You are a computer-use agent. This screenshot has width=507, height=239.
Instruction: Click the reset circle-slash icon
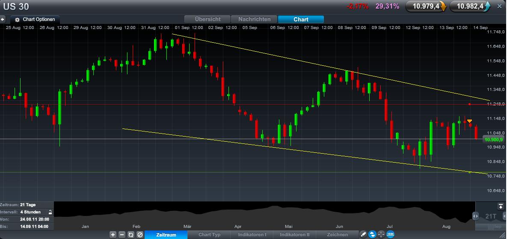140,235
